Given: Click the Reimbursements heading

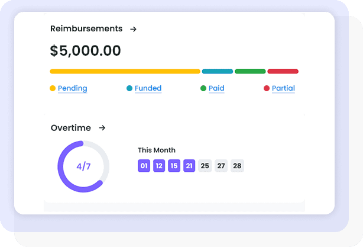Looking at the screenshot, I should [x=86, y=29].
